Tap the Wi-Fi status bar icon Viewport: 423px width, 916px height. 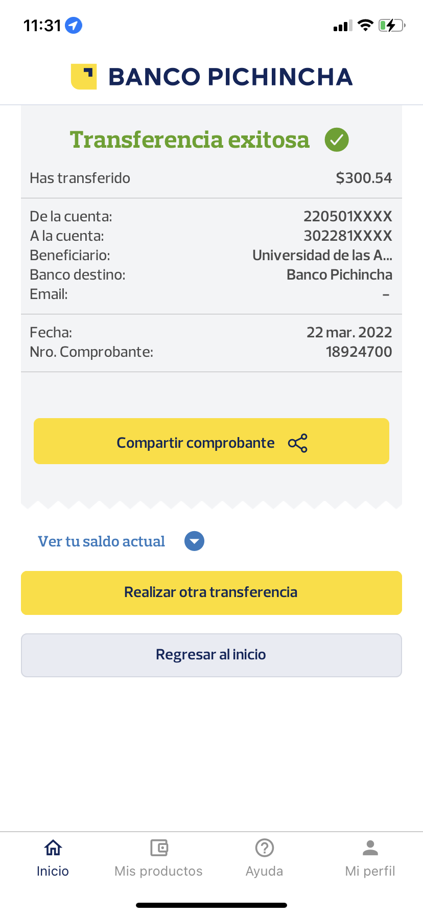click(365, 25)
